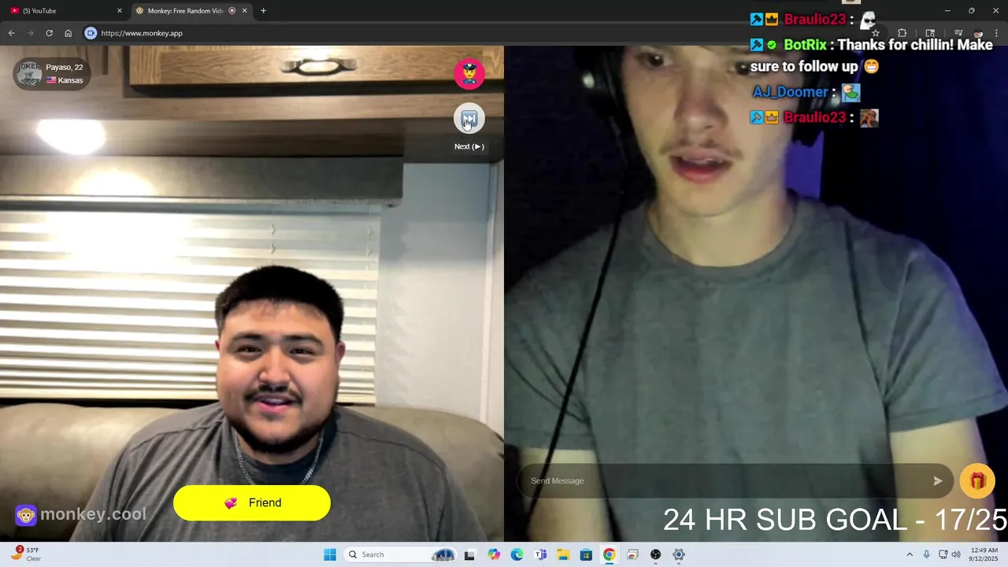Click the Next skip button icon
This screenshot has width=1008, height=567.
[x=469, y=120]
